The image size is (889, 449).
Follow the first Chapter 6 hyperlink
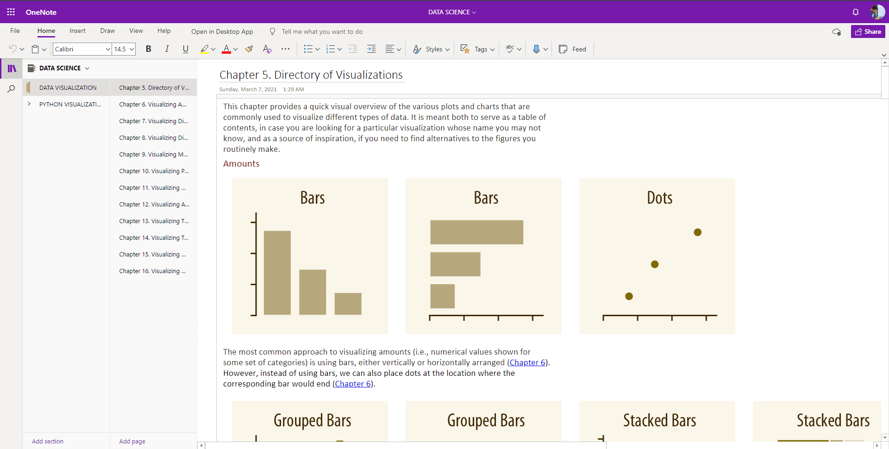tap(527, 362)
